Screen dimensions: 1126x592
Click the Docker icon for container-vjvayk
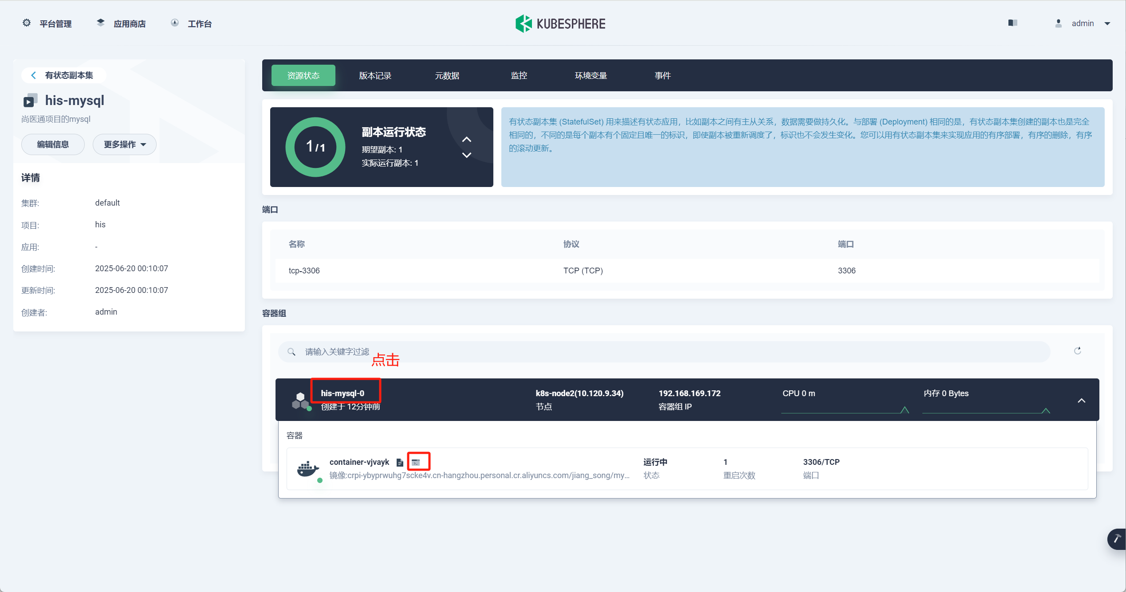click(308, 469)
